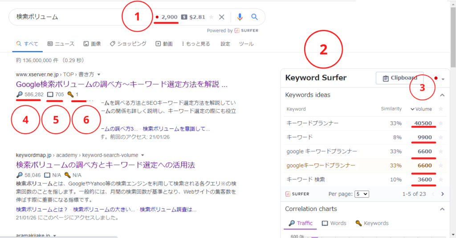Open the ツール menu
456x238 pixels.
point(246,44)
